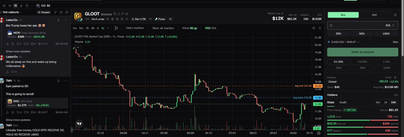Switch to the Audit tab

point(343,102)
